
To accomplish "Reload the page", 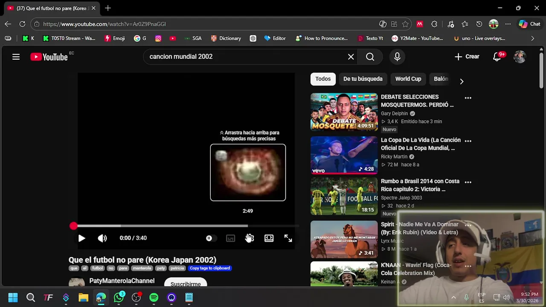I will [x=22, y=24].
